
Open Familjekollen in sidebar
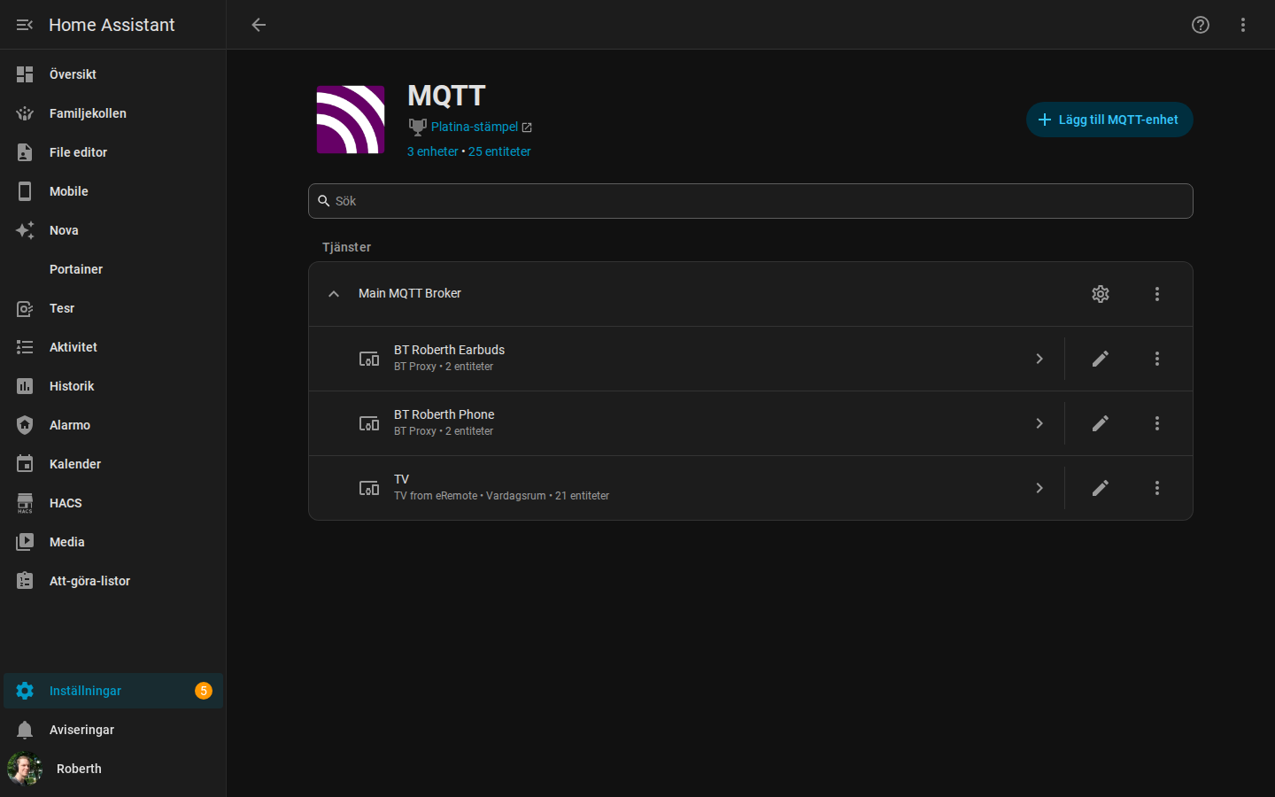(x=113, y=113)
